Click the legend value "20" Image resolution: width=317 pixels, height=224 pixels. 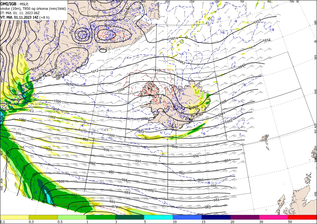(x=232, y=222)
